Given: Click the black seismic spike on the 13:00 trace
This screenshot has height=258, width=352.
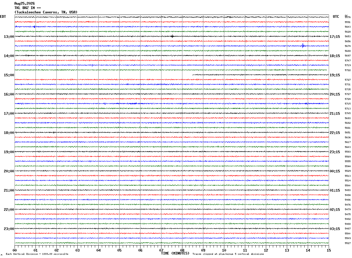Looking at the screenshot, I should tap(172, 36).
